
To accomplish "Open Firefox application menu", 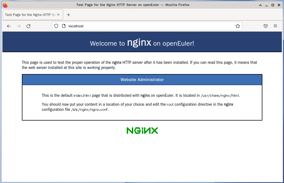I will tap(275, 26).
